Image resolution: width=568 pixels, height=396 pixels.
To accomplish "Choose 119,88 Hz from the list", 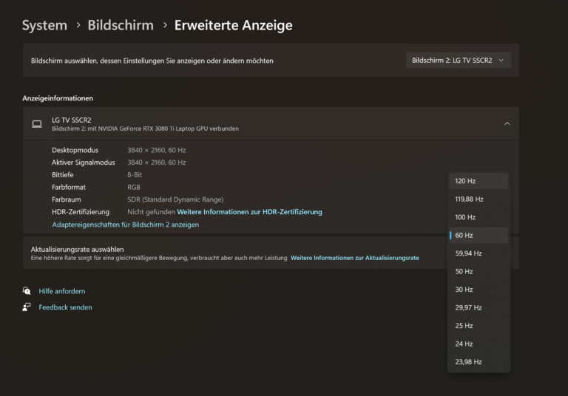I will (479, 199).
